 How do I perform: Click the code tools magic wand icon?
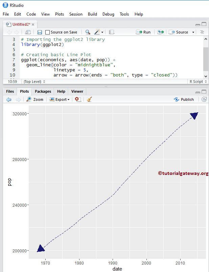tap(97, 32)
